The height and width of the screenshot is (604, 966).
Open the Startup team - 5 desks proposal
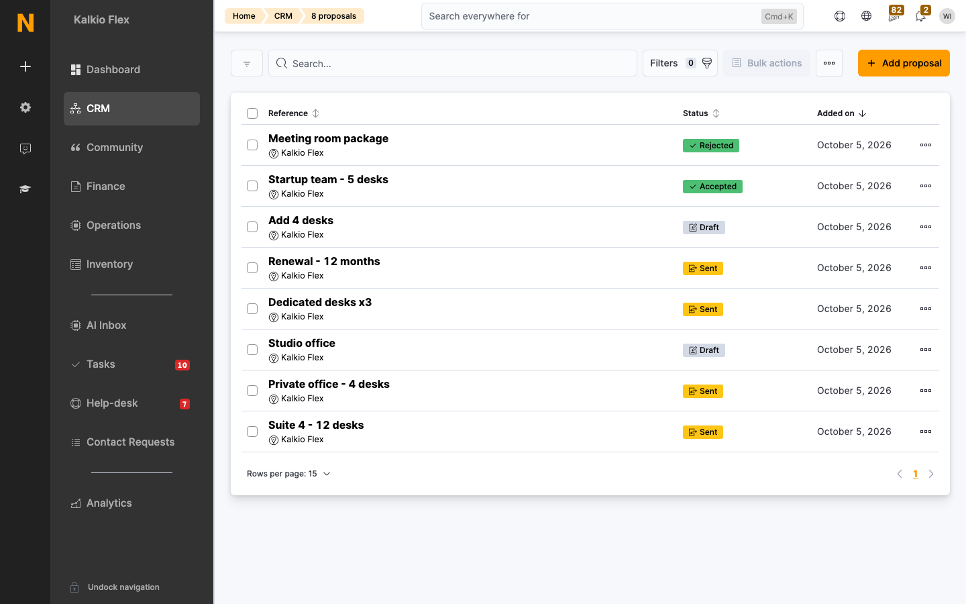click(x=328, y=180)
